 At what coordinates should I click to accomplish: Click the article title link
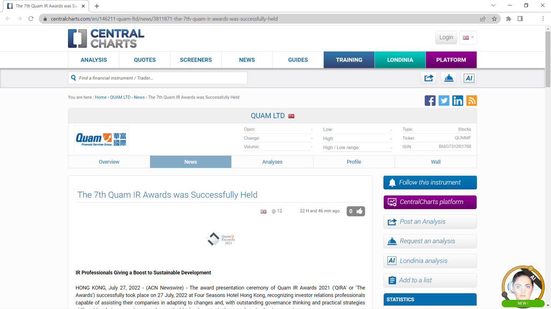167,195
